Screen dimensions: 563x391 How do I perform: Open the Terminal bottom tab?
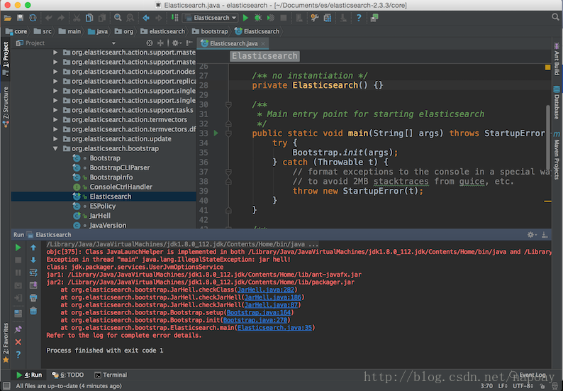[111, 375]
